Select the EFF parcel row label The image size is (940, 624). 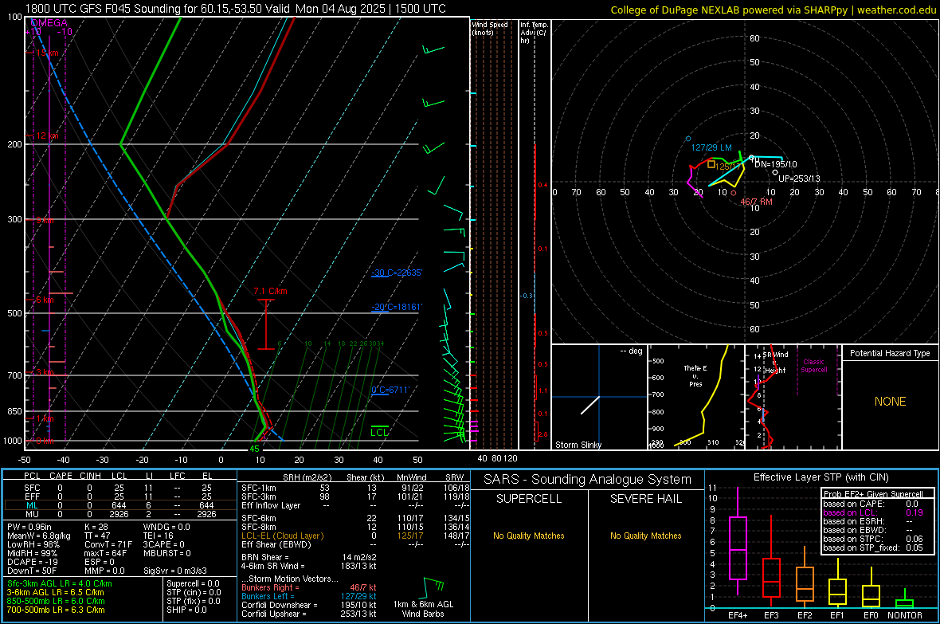point(32,496)
